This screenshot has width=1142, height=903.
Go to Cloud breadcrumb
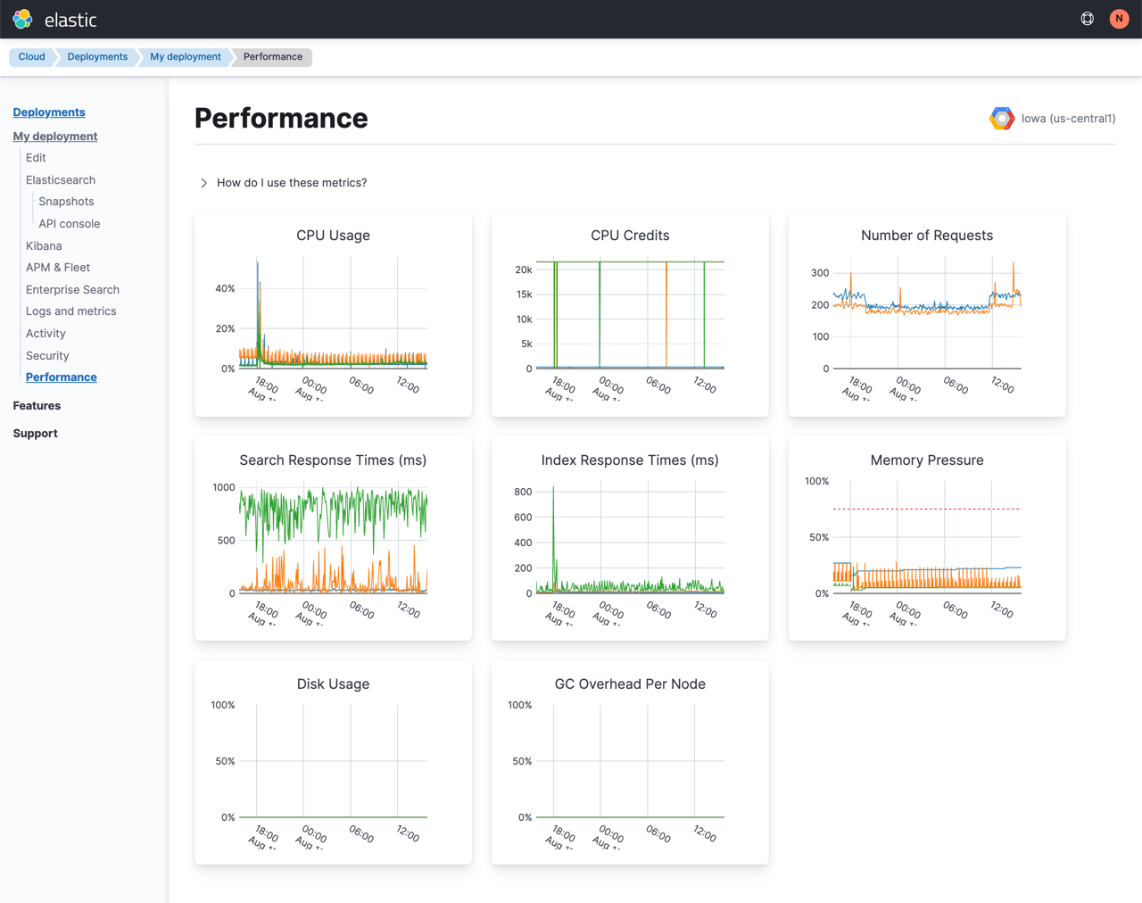coord(31,57)
